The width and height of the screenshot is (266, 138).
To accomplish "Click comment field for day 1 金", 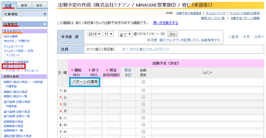I will click(208, 90).
